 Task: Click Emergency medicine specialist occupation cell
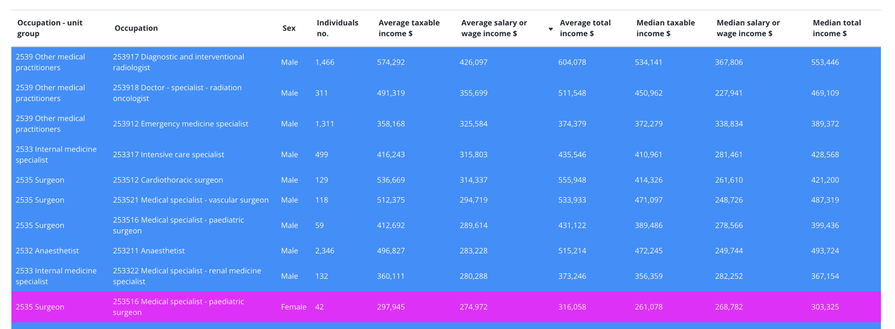pyautogui.click(x=180, y=124)
